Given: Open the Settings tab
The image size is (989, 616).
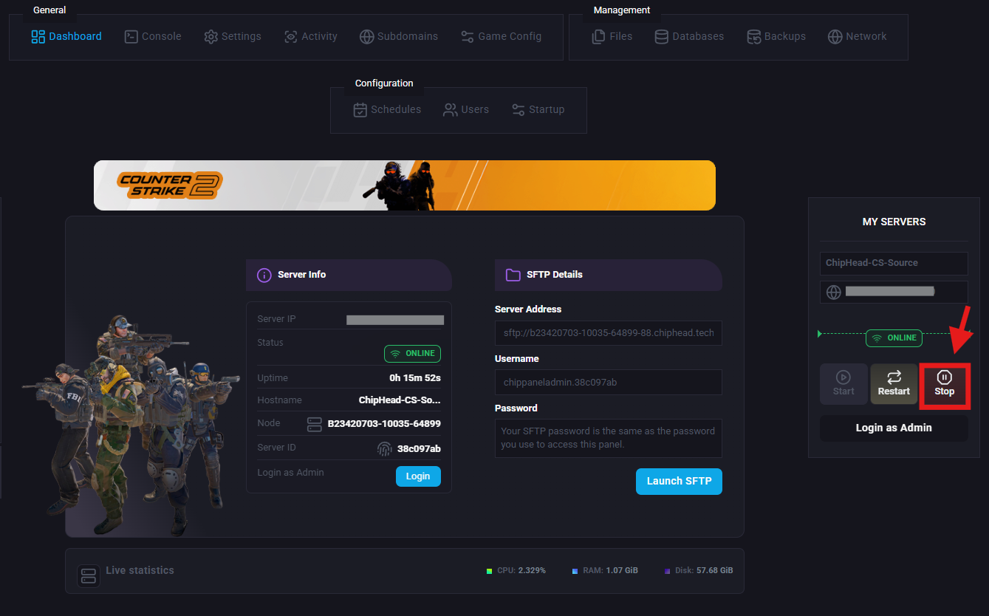Looking at the screenshot, I should click(233, 36).
